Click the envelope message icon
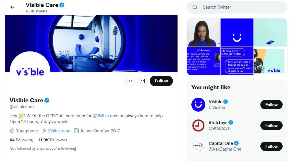 142,81
